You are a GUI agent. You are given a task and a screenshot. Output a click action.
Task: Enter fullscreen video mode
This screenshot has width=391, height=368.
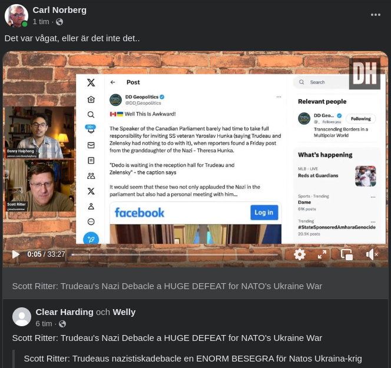click(322, 254)
